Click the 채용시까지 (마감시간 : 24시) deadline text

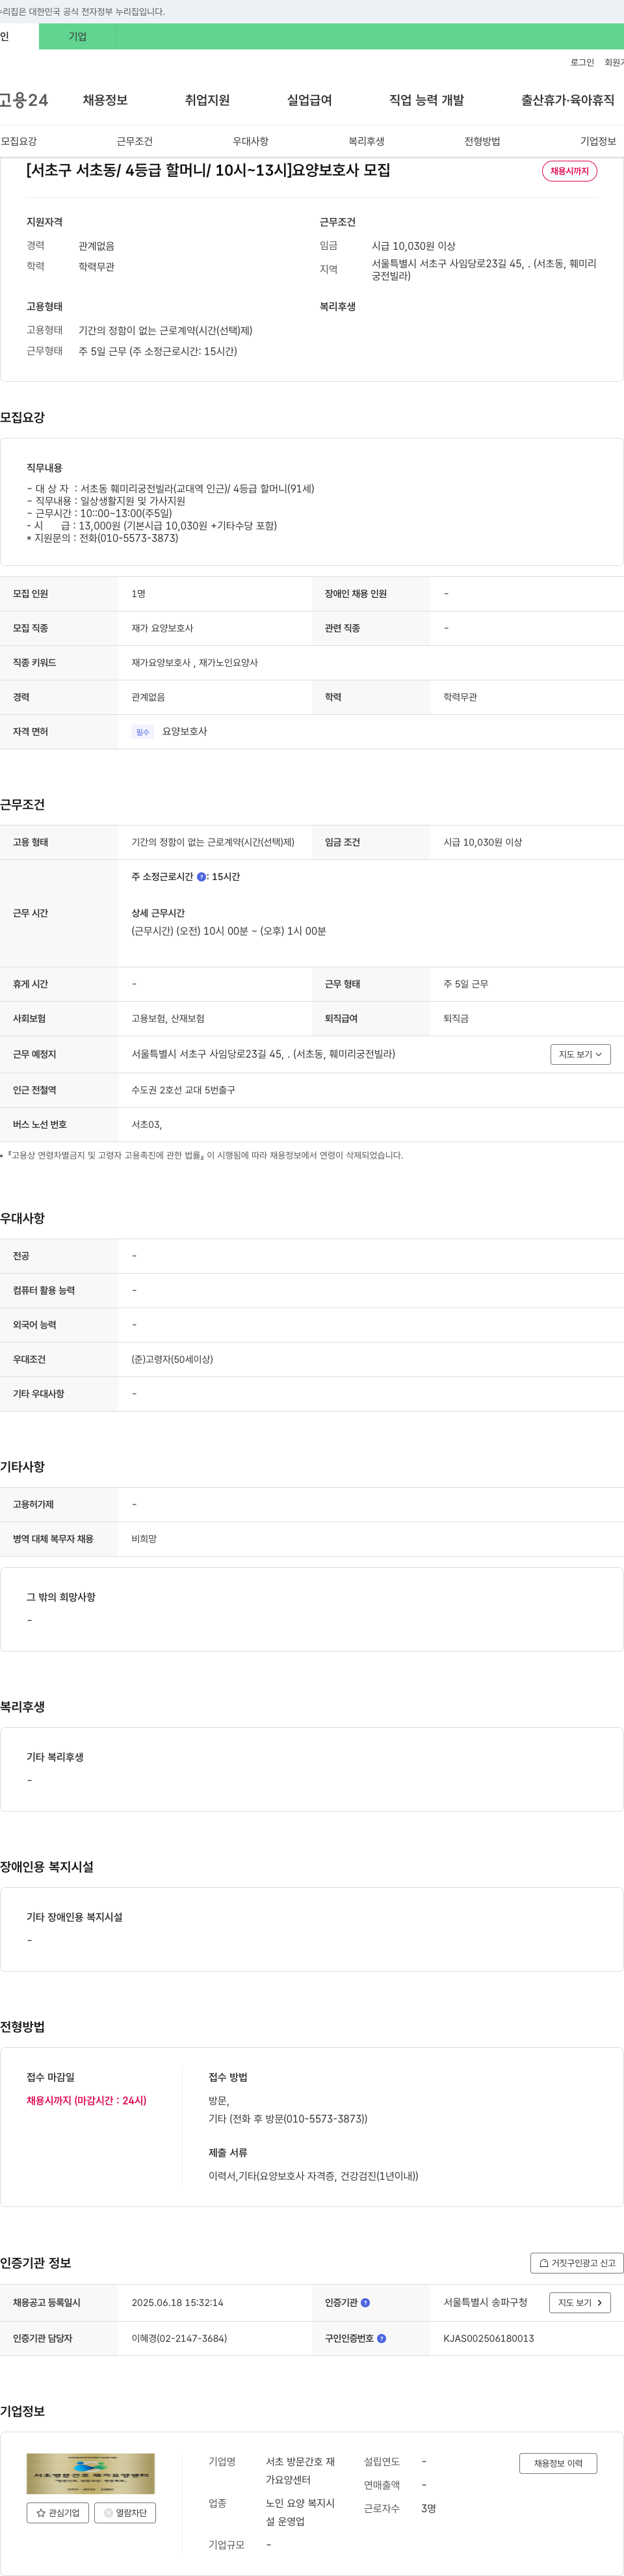[x=86, y=2101]
